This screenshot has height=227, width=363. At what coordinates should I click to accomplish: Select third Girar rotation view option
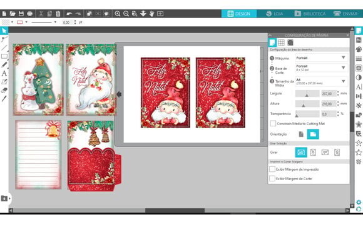coord(325,152)
